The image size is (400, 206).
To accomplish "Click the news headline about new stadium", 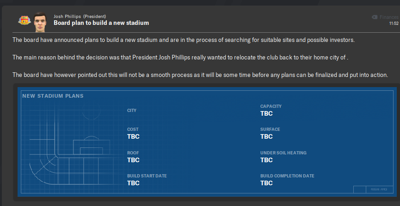I will (101, 23).
